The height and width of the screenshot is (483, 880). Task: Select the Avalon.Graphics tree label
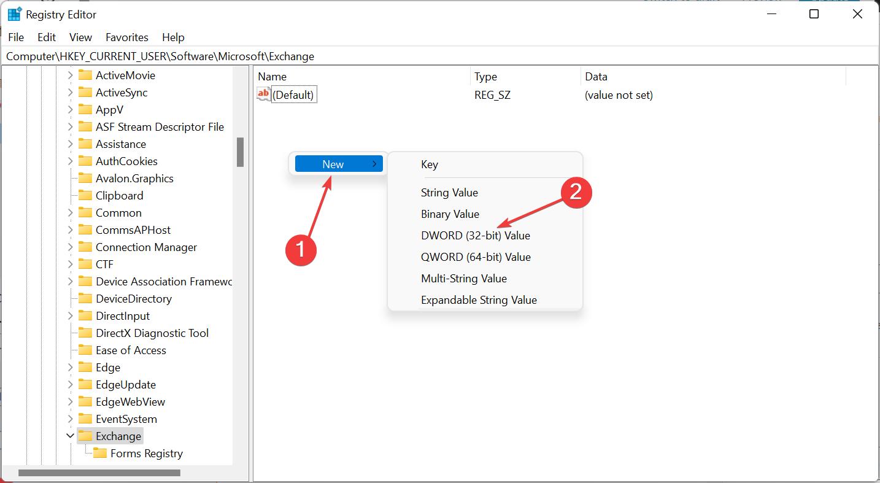click(x=134, y=179)
